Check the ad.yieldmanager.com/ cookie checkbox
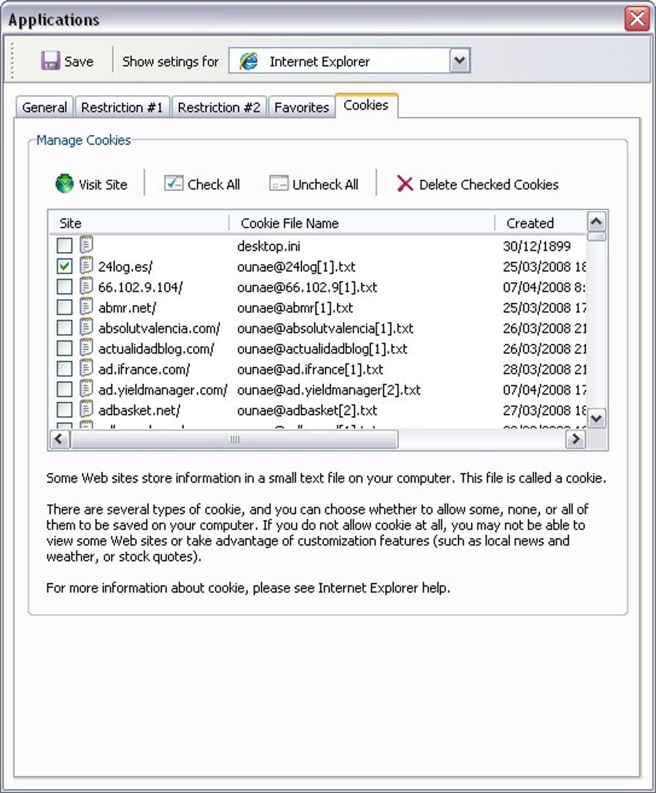Viewport: 656px width, 793px height. click(x=64, y=389)
